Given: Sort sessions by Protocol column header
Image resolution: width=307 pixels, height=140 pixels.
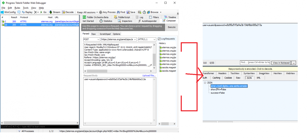Looking at the screenshot, I should pyautogui.click(x=24, y=17).
